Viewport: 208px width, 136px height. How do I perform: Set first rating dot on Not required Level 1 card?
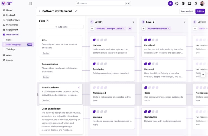click(x=94, y=88)
